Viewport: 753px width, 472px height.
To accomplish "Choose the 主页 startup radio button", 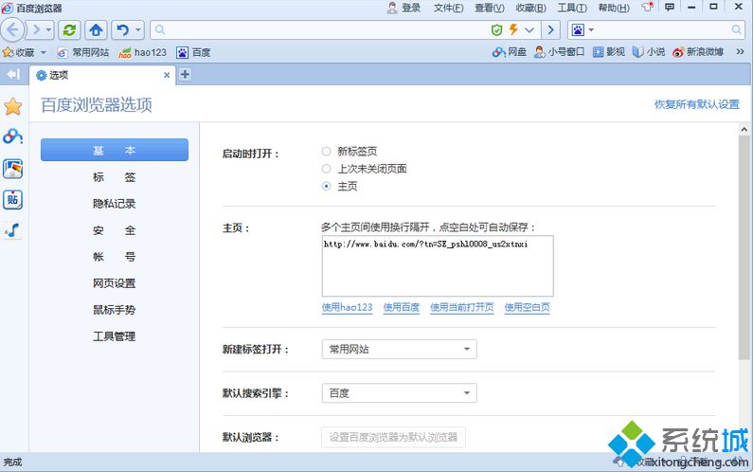I will coord(327,187).
